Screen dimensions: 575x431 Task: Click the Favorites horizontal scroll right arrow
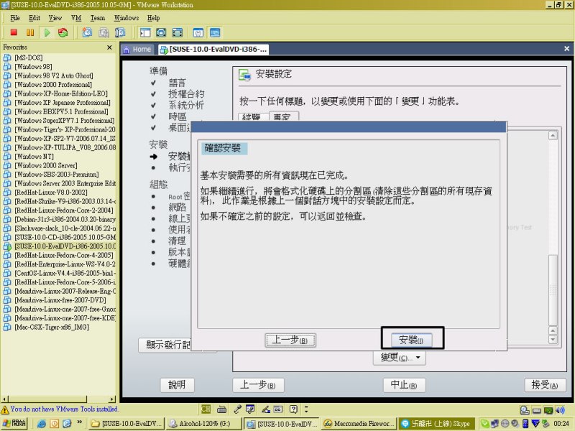pyautogui.click(x=112, y=399)
